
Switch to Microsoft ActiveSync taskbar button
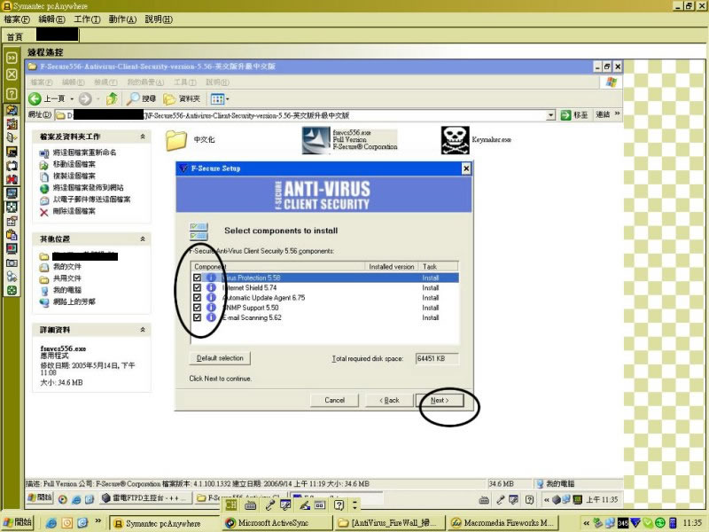coord(277,523)
